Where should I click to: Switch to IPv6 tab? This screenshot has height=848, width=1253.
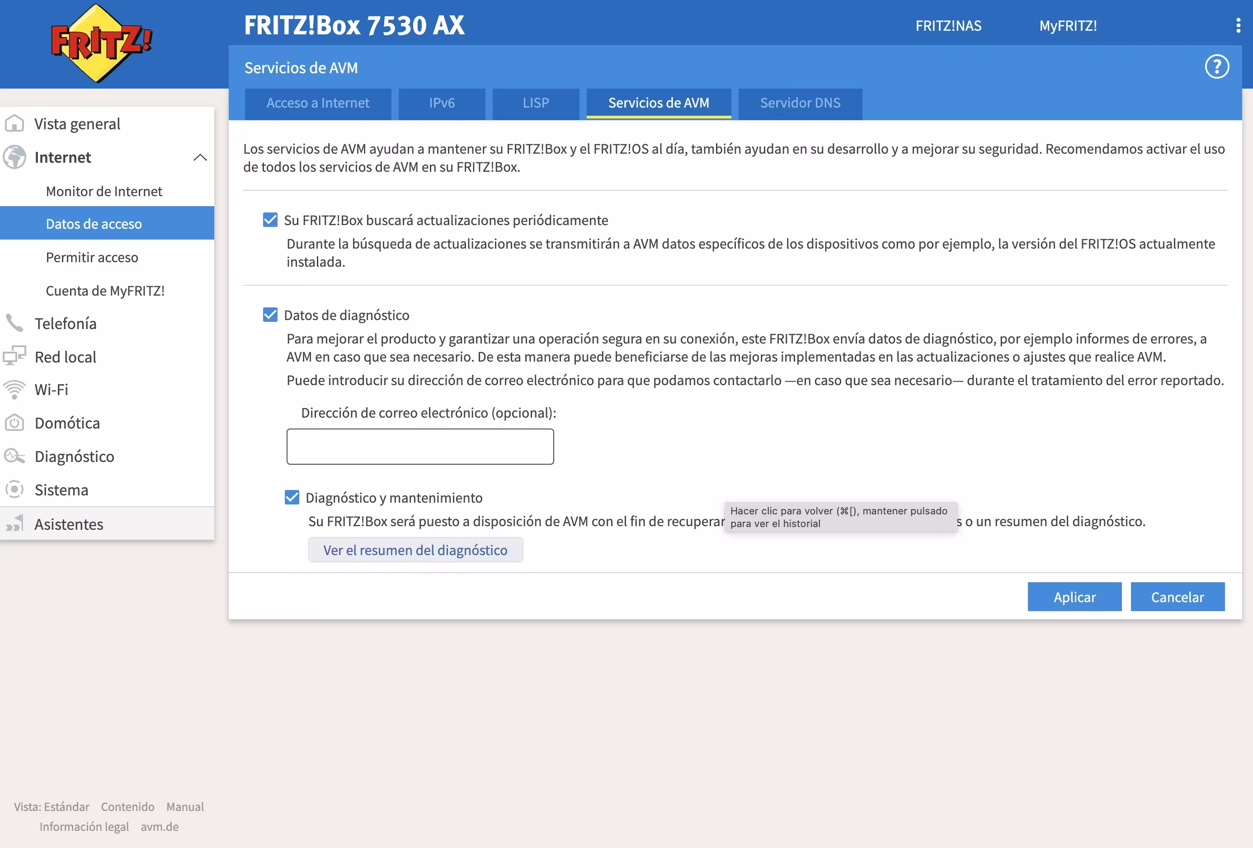tap(442, 103)
